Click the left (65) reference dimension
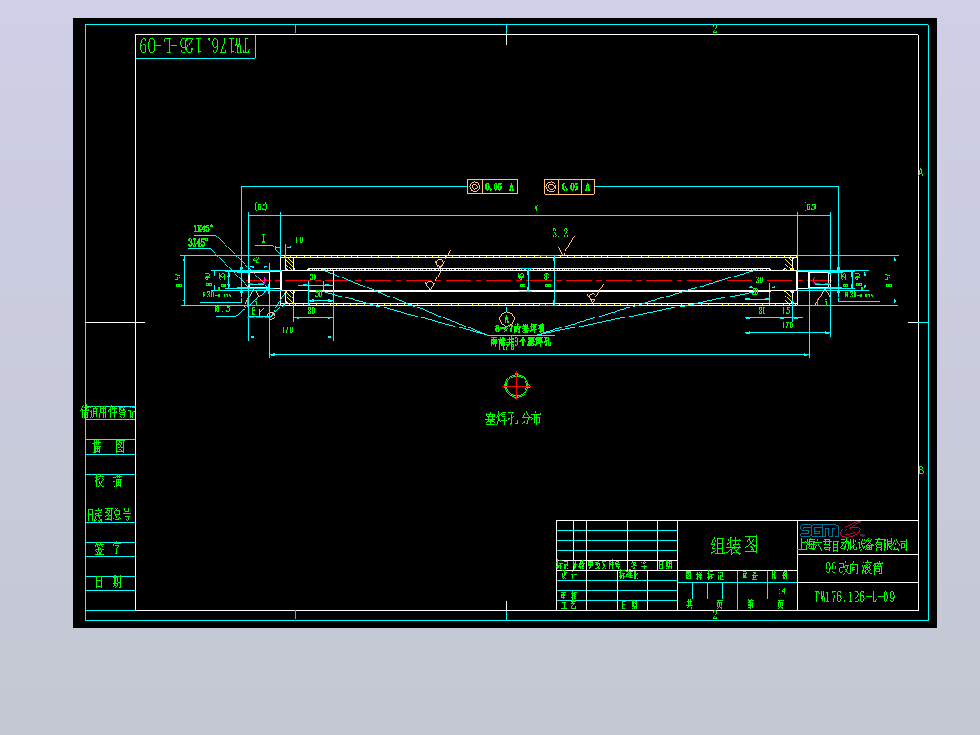 pos(261,206)
